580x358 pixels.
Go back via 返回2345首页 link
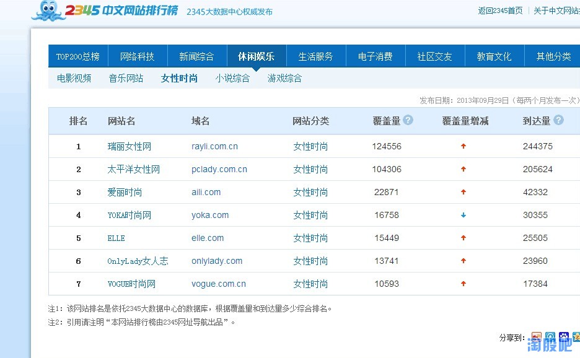point(500,11)
